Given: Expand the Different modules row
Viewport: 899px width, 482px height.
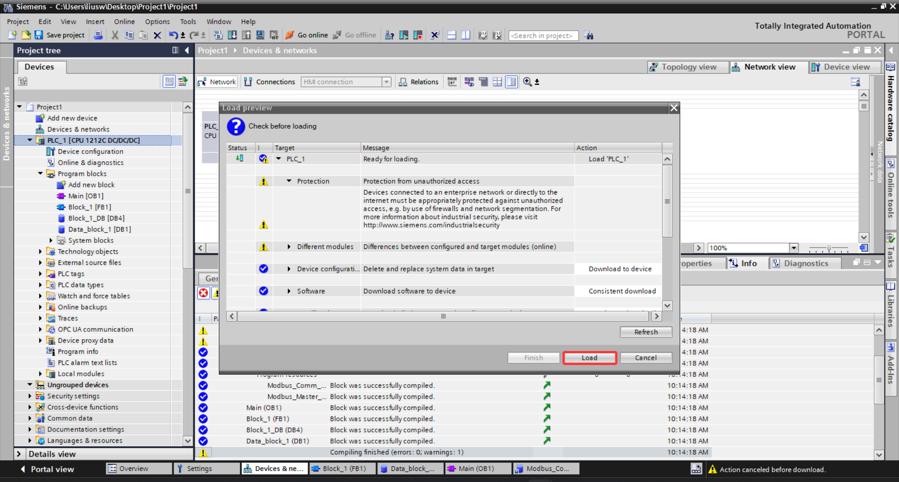Looking at the screenshot, I should tap(289, 247).
